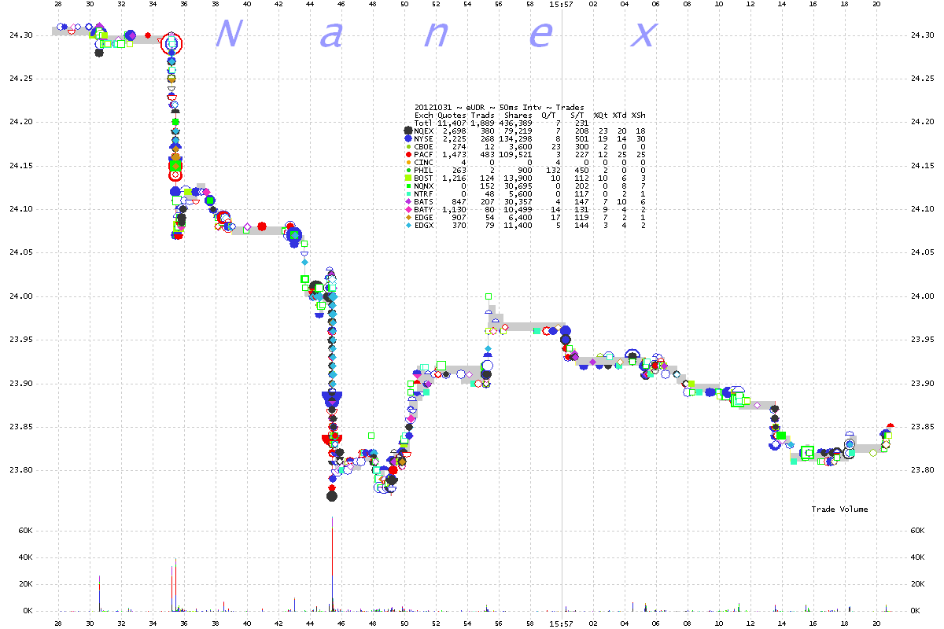Image resolution: width=944 pixels, height=629 pixels.
Task: Click the '24.00' label on the right axis
Action: 921,296
